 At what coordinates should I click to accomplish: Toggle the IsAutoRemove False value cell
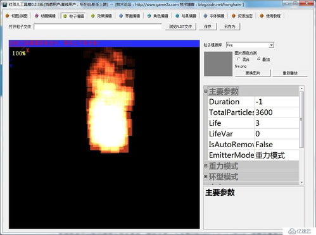277,145
